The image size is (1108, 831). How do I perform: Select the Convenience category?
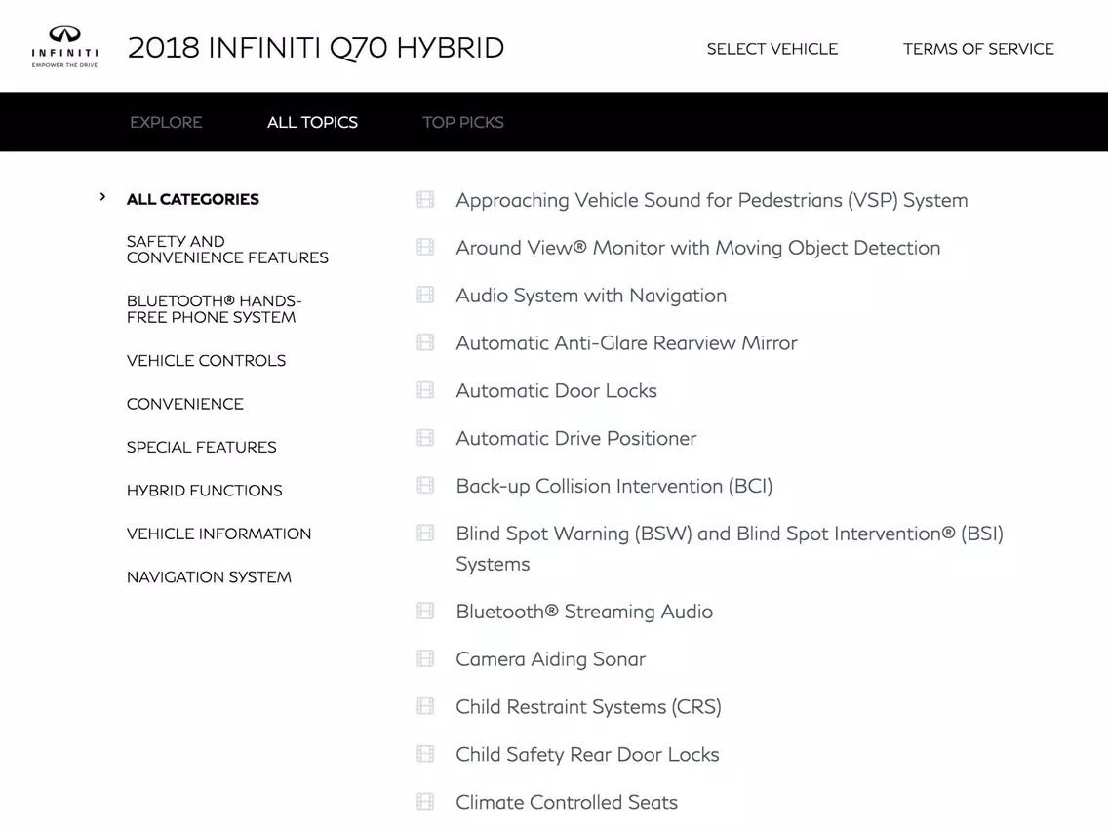tap(185, 404)
